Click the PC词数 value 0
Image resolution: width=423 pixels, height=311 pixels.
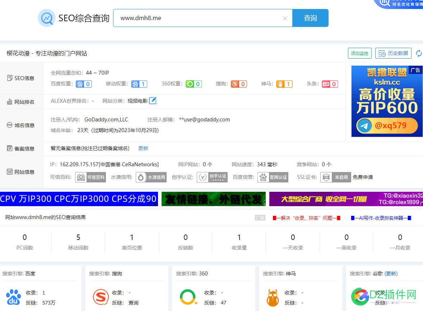pyautogui.click(x=24, y=237)
